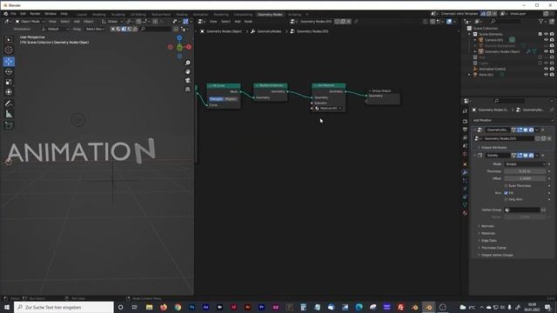
Task: Open Solidify Mode Simple dropdown
Action: click(x=525, y=164)
